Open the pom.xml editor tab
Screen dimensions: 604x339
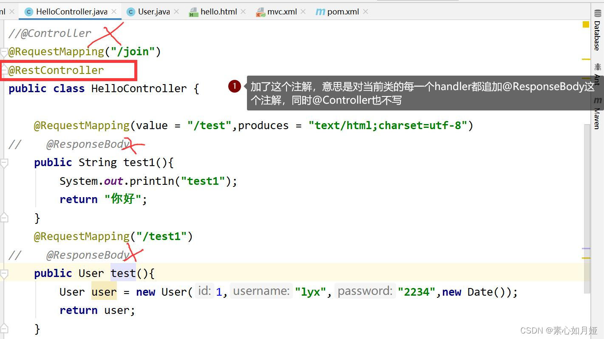(343, 11)
